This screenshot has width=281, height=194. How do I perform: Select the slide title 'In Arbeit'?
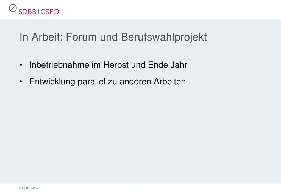coord(41,37)
